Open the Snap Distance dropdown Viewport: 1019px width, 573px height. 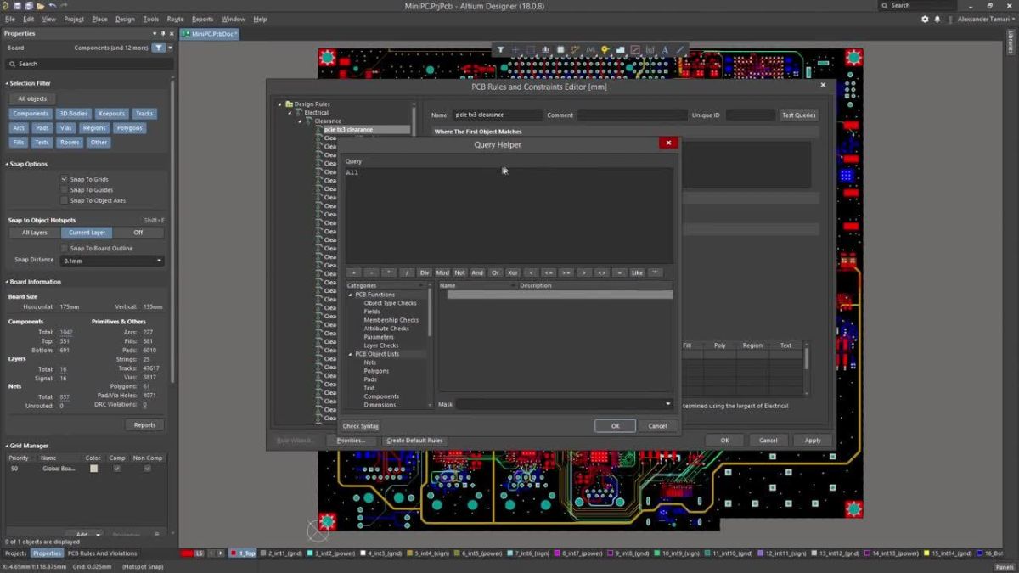click(x=156, y=260)
